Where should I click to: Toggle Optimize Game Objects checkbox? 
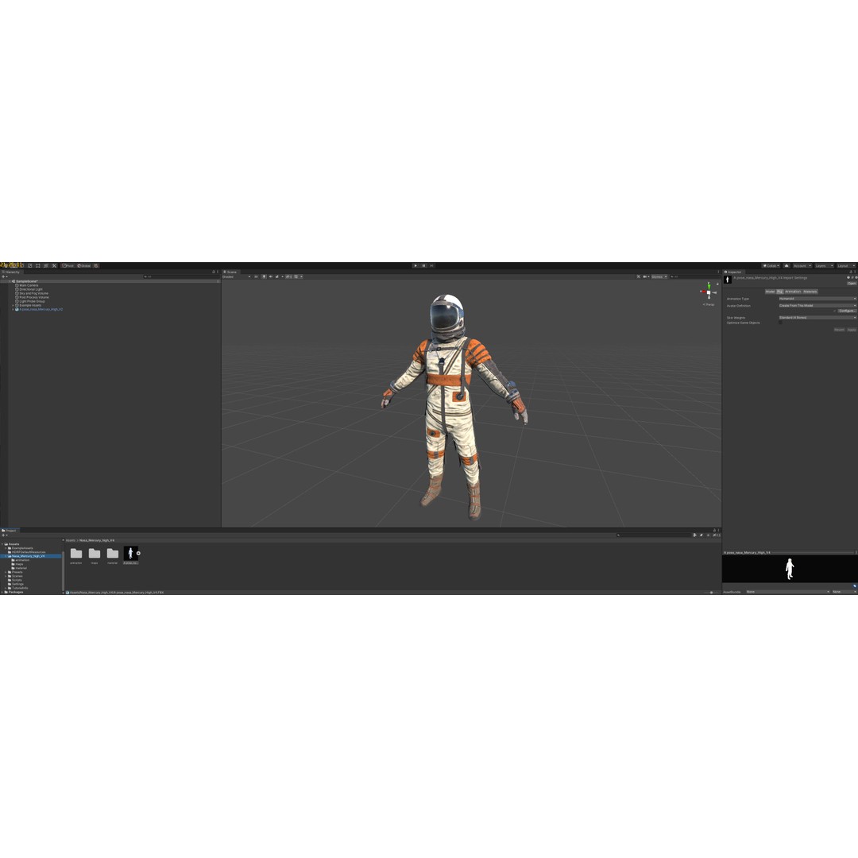tap(780, 323)
